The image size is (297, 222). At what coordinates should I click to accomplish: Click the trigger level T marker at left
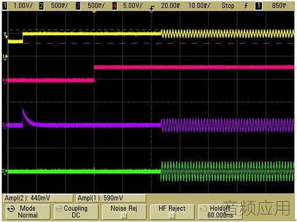coord(5,35)
